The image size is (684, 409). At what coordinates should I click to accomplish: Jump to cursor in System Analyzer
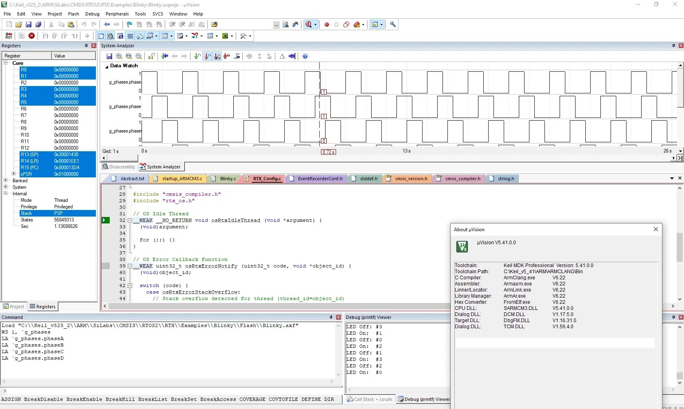coord(165,56)
